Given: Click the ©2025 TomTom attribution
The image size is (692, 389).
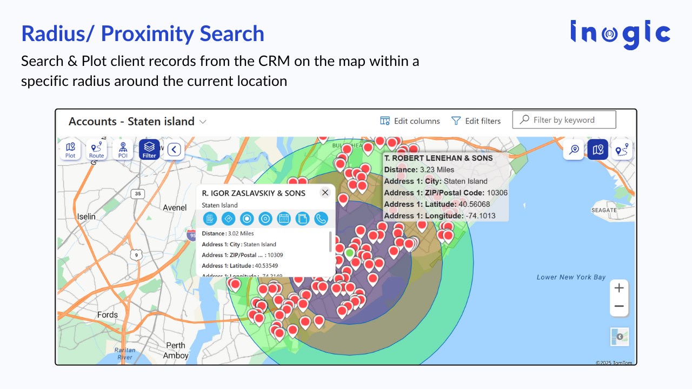Looking at the screenshot, I should point(614,363).
